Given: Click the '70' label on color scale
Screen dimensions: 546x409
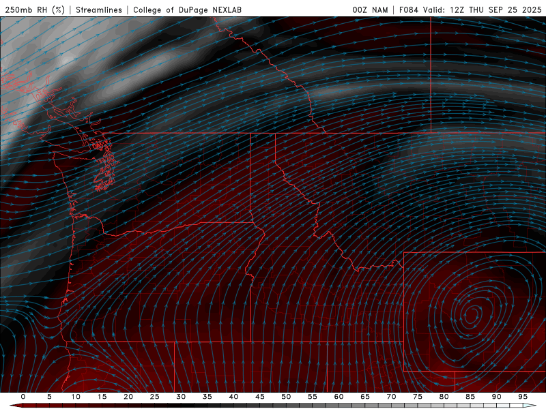Looking at the screenshot, I should pos(391,397).
